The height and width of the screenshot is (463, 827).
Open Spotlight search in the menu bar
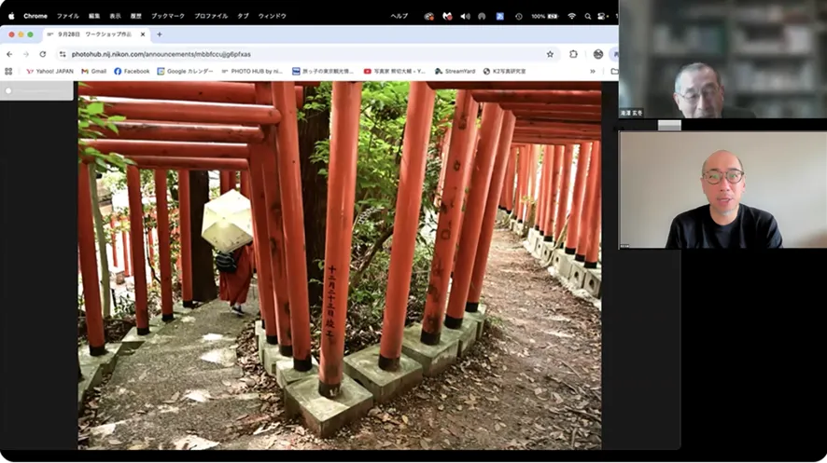(x=587, y=16)
